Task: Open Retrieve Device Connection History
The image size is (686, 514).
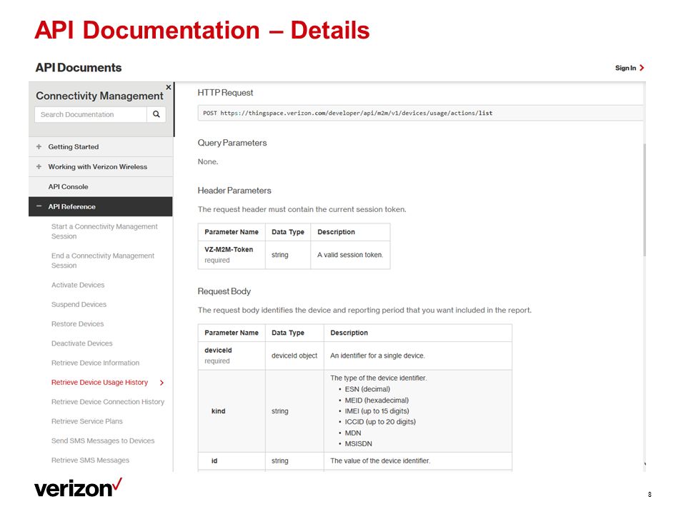Action: (108, 402)
